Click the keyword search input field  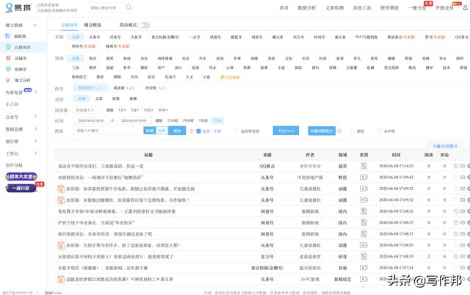[108, 131]
